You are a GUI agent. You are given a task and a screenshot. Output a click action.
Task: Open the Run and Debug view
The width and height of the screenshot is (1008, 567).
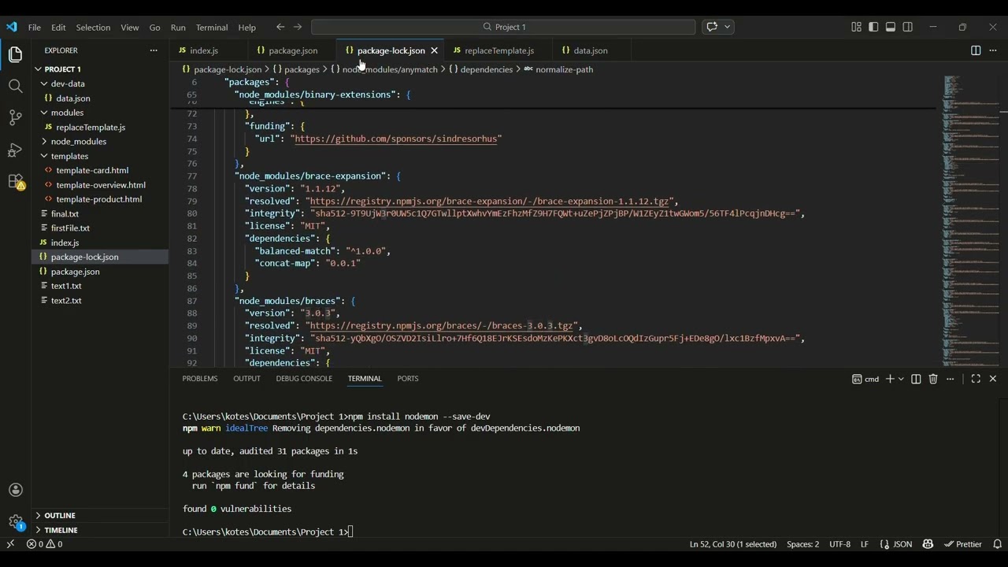pyautogui.click(x=15, y=150)
